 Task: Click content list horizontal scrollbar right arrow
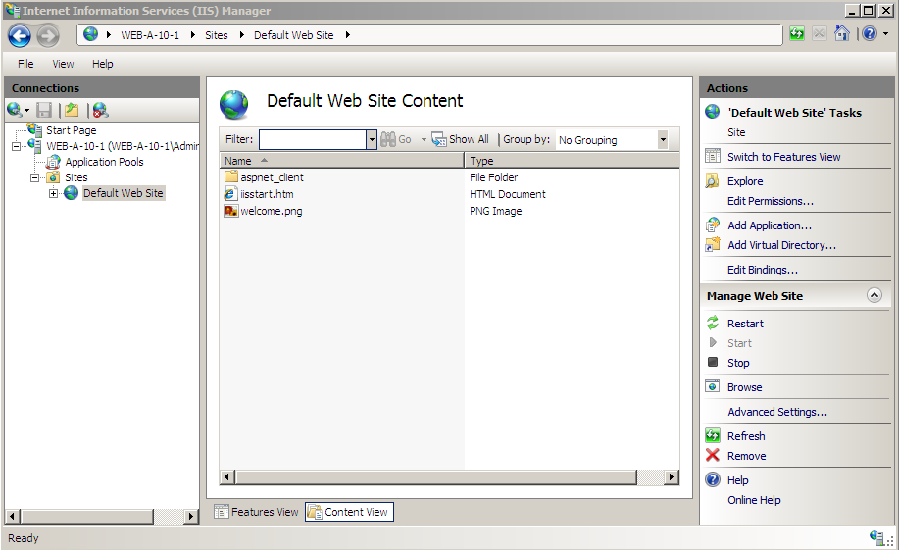[672, 476]
